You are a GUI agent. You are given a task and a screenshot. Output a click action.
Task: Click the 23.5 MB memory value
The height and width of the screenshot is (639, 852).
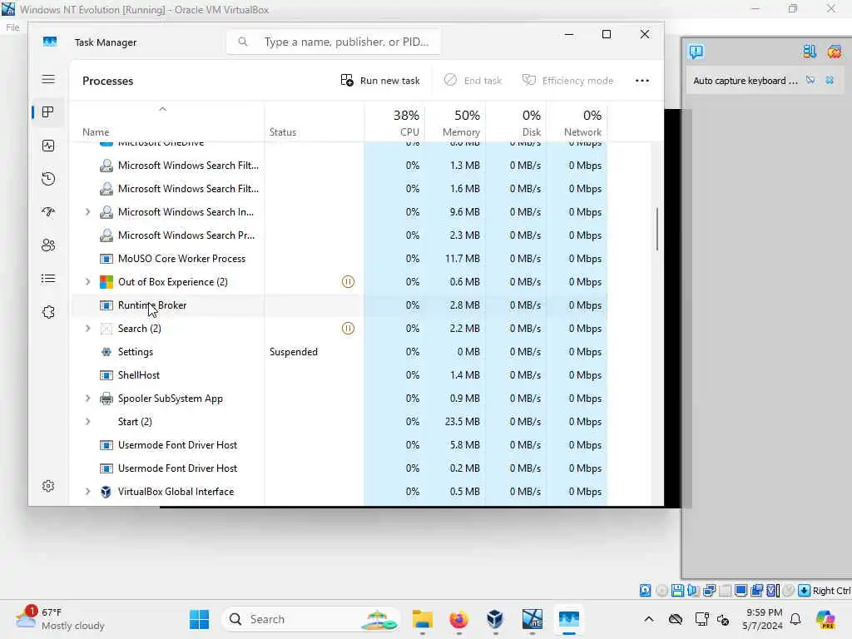(463, 422)
